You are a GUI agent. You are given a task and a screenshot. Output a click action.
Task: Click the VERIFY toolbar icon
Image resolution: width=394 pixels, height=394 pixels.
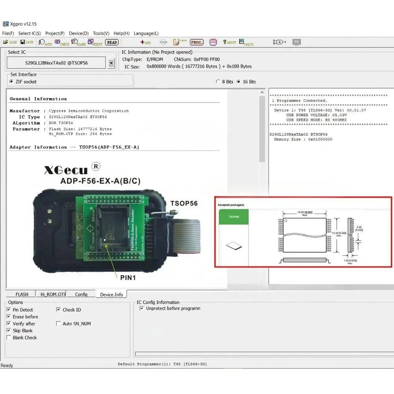95,42
